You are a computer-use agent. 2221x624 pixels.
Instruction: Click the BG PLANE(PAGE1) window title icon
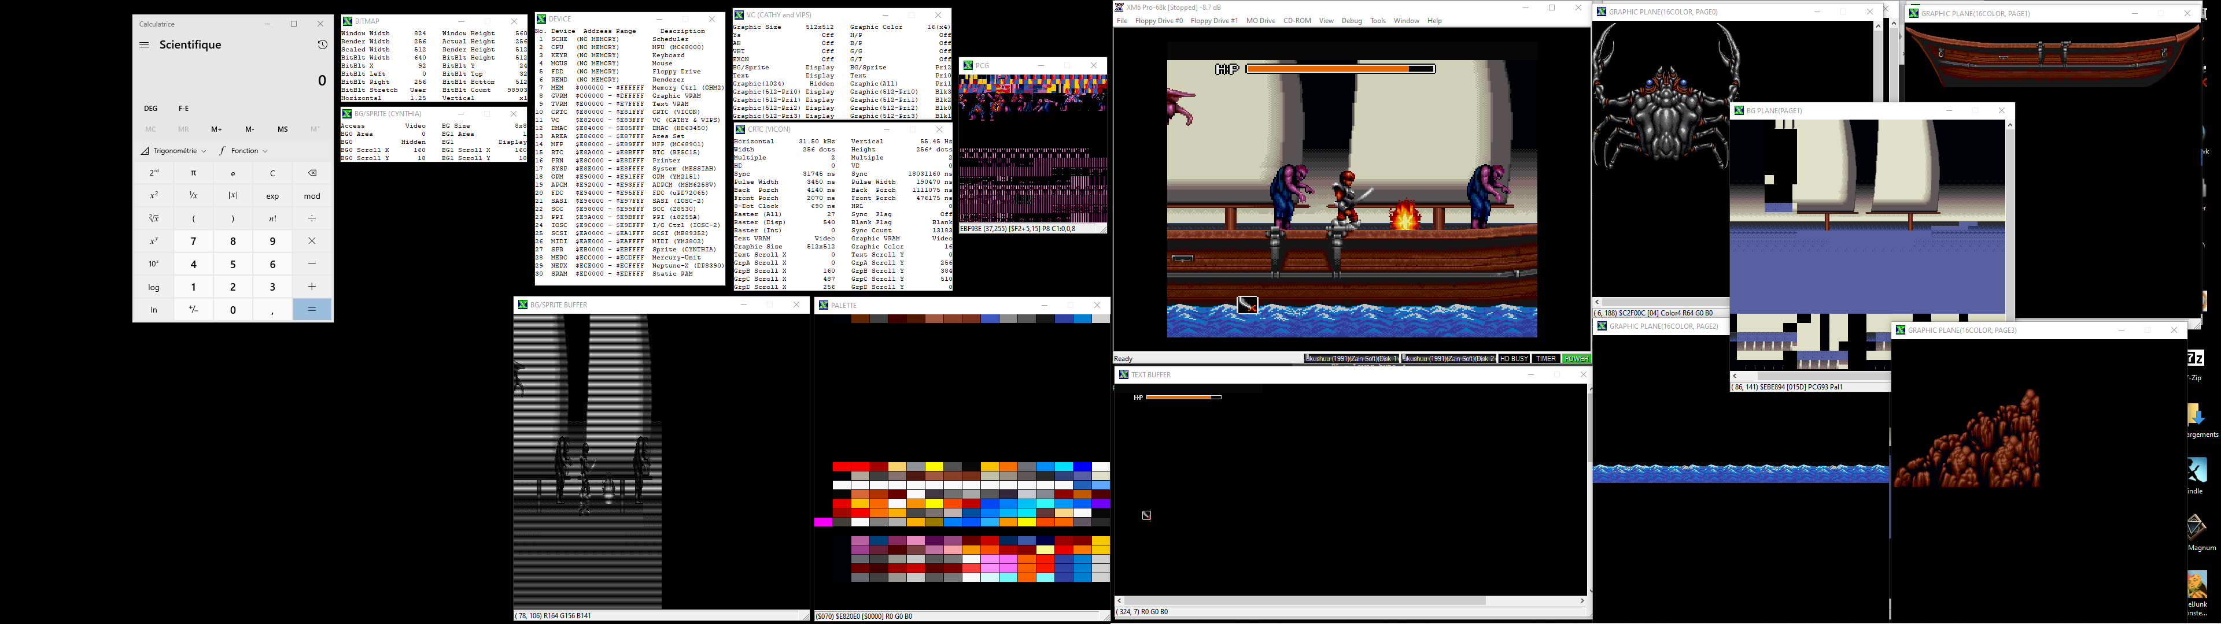pyautogui.click(x=1739, y=110)
